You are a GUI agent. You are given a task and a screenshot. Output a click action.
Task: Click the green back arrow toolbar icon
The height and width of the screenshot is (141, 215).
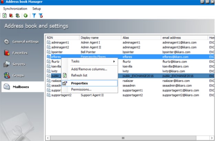[x=25, y=15]
